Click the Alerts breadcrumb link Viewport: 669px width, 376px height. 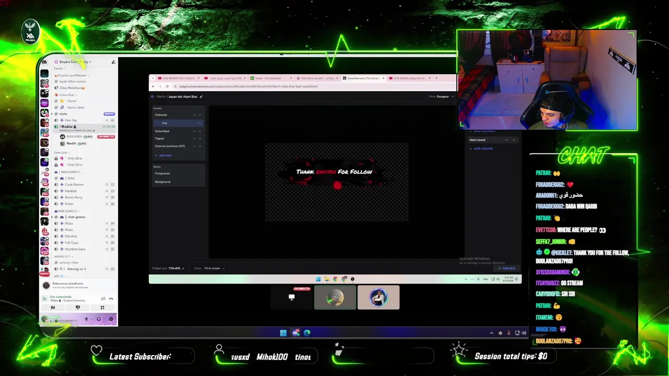point(161,97)
